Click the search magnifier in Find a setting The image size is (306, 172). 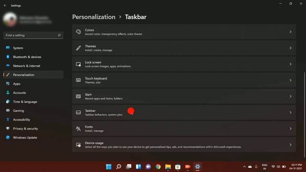[x=59, y=35]
